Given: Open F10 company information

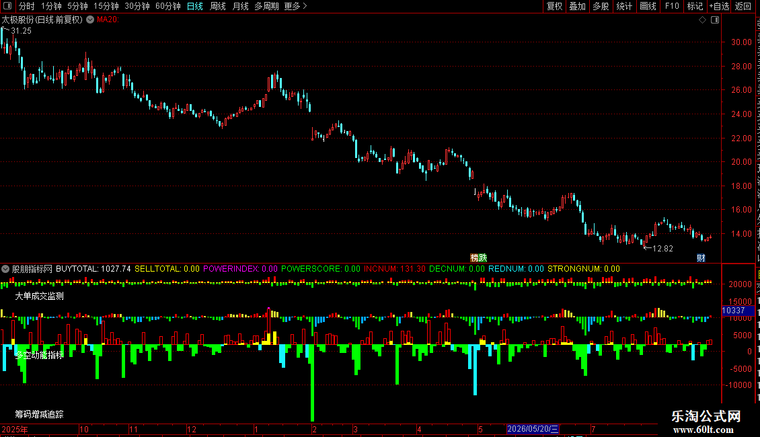Looking at the screenshot, I should [672, 6].
